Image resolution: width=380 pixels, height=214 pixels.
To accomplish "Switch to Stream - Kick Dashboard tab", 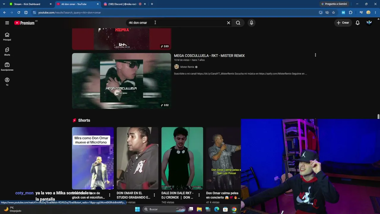I will click(x=27, y=4).
